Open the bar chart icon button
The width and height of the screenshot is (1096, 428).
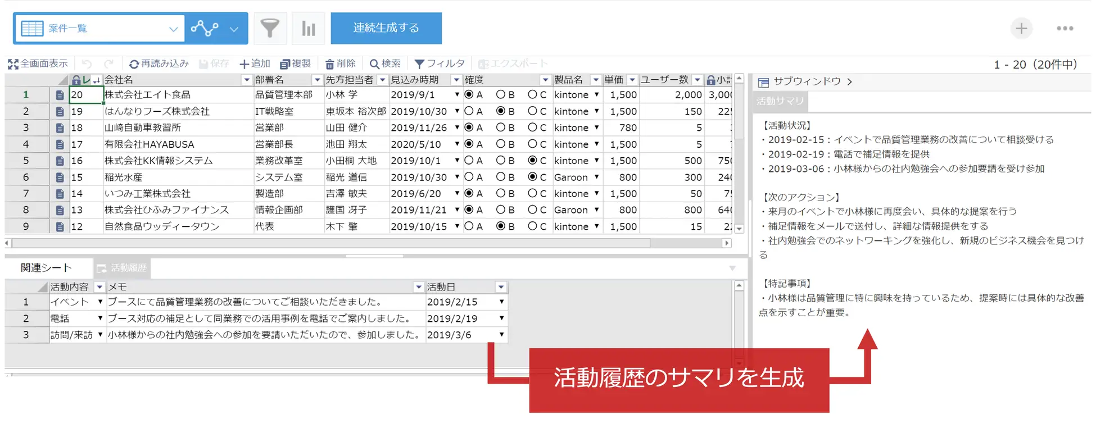point(309,28)
